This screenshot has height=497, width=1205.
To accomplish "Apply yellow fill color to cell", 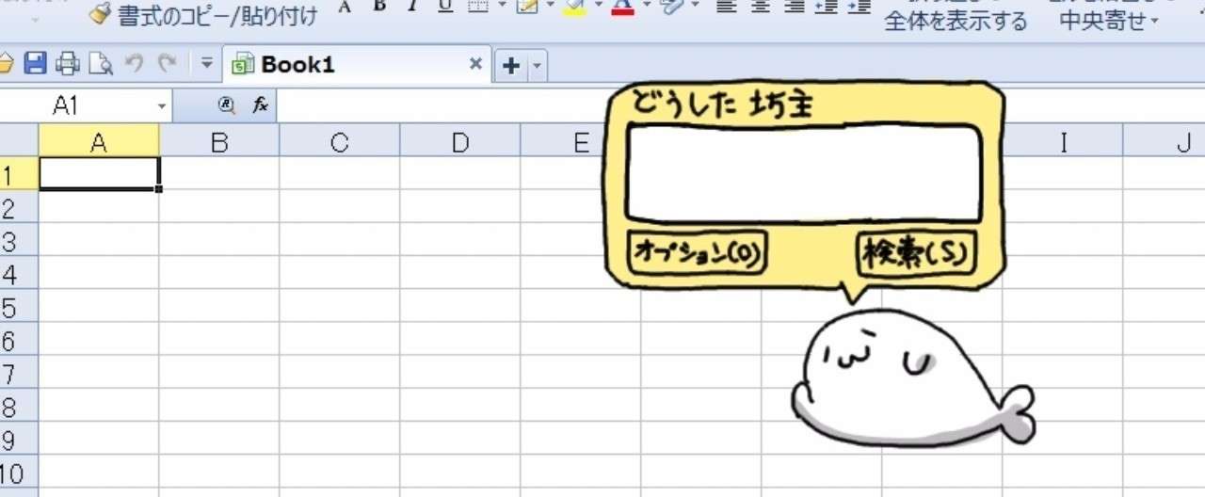I will pos(574,8).
